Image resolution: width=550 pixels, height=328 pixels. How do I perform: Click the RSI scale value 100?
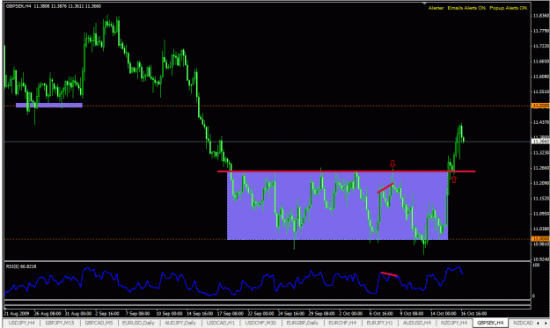(536, 266)
